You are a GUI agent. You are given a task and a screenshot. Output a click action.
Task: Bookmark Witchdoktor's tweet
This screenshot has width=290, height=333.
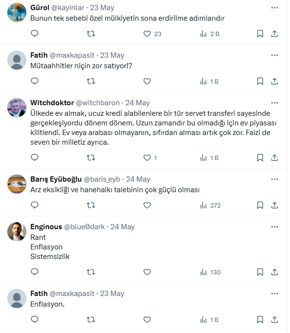pyautogui.click(x=260, y=158)
